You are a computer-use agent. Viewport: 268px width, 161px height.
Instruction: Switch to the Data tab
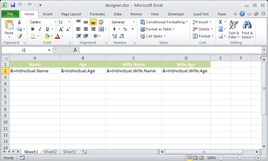[x=118, y=14]
